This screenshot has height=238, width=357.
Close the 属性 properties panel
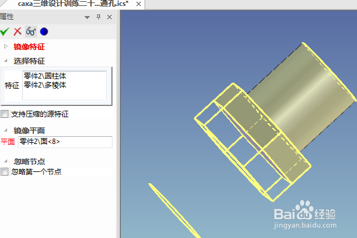click(109, 17)
